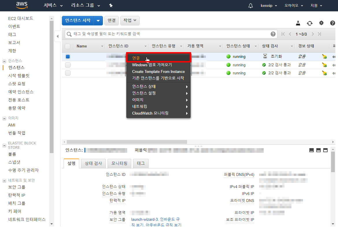Viewport: 338px width, 228px height.
Task: Click alarm icon in third instance row
Action: tap(324, 73)
